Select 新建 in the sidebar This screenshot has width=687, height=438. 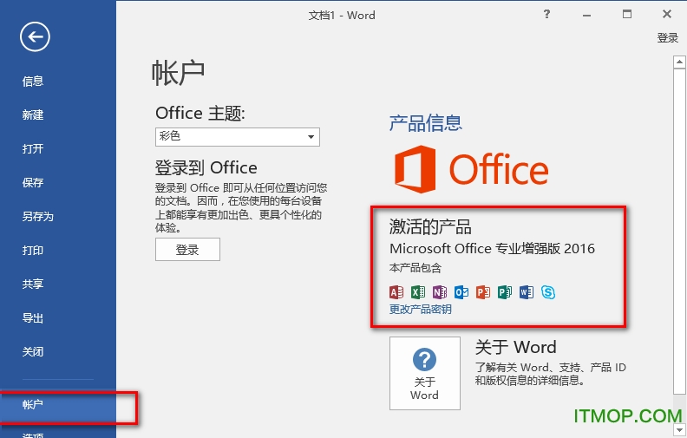(x=33, y=115)
